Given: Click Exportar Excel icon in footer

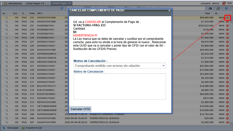Looking at the screenshot, I should [23, 128].
